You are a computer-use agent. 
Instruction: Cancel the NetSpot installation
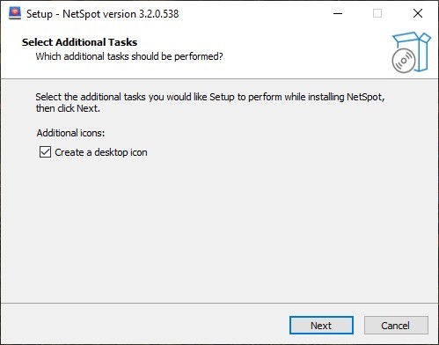(396, 326)
